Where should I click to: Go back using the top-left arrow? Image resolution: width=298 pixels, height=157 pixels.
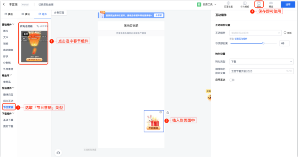(x=4, y=4)
